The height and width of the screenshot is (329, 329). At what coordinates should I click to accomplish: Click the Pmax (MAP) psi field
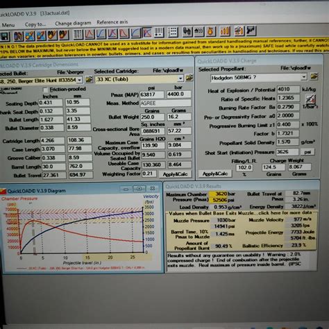(152, 94)
